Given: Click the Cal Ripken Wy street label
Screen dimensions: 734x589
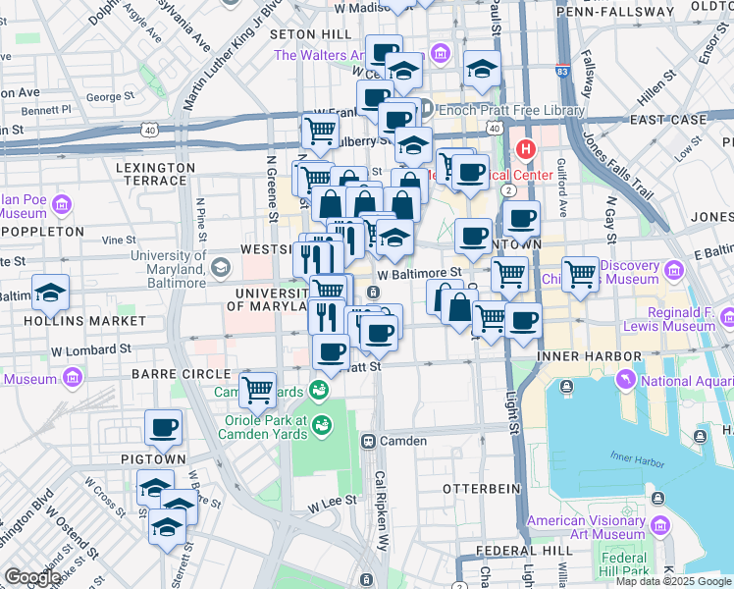Looking at the screenshot, I should 381,510.
